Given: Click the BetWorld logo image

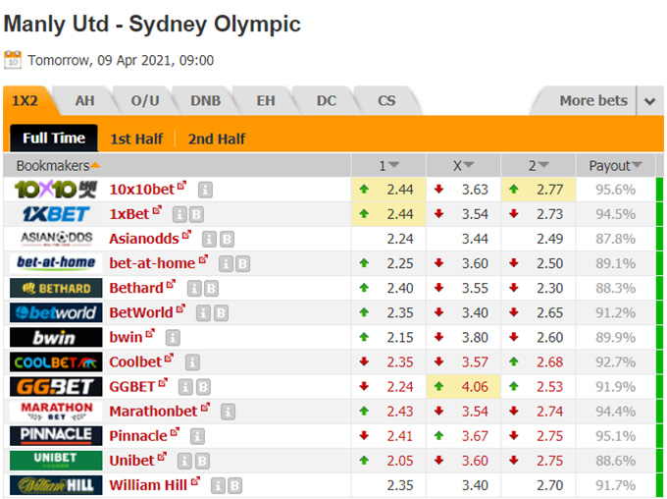Looking at the screenshot, I should tap(56, 312).
